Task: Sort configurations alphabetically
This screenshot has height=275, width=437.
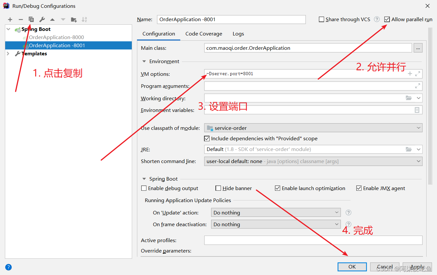Action: pyautogui.click(x=84, y=20)
